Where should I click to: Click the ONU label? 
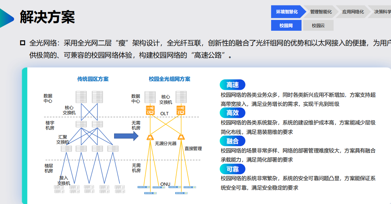(x=165, y=184)
